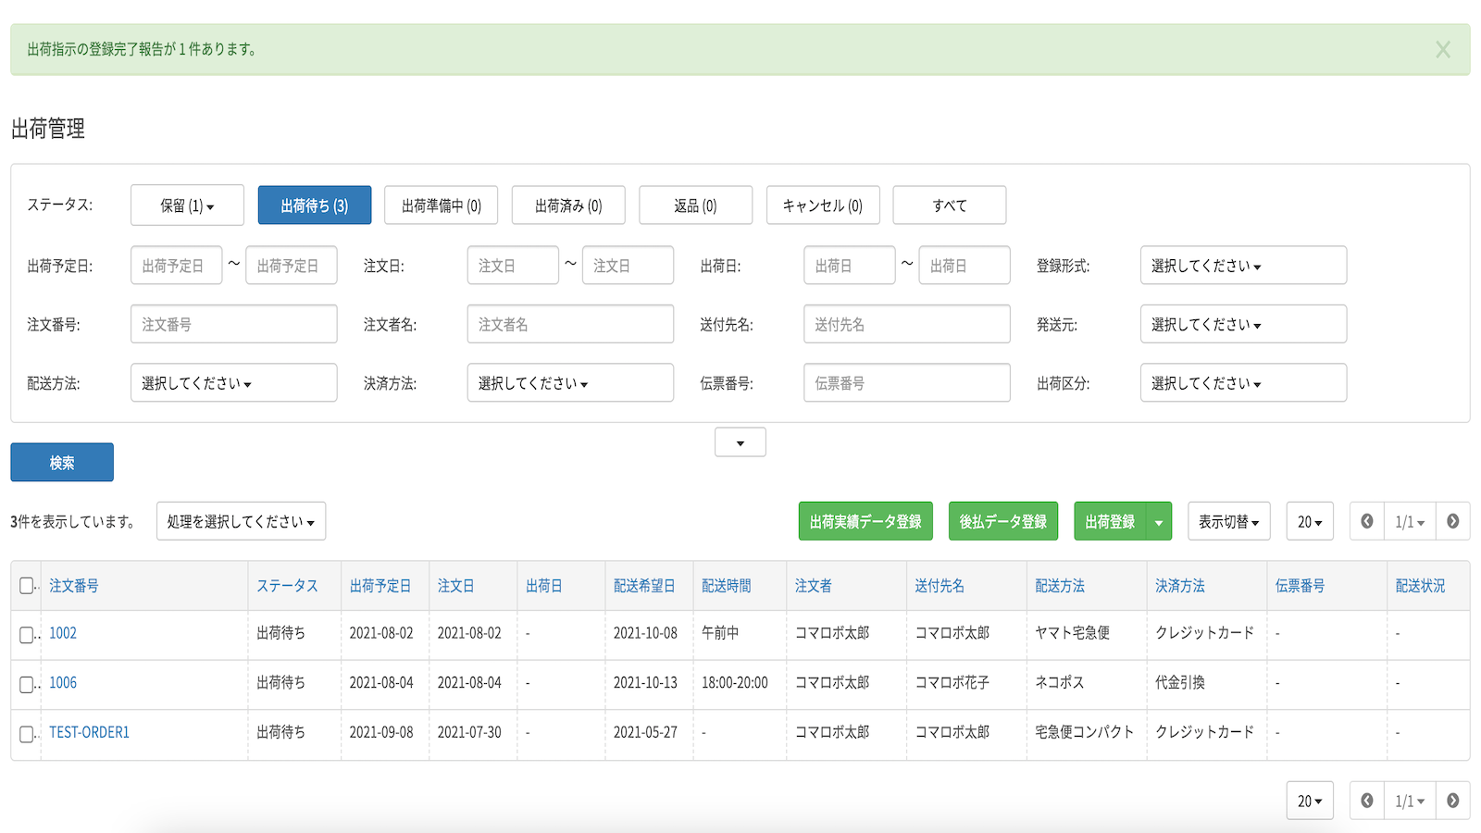Open order 1006 link
The width and height of the screenshot is (1481, 833).
click(x=63, y=682)
